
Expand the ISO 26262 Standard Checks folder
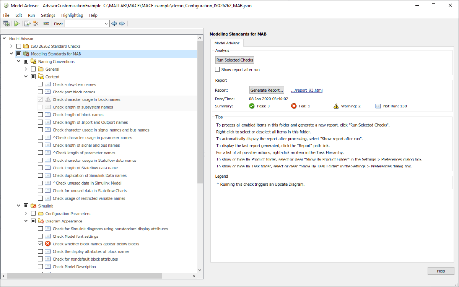click(11, 46)
